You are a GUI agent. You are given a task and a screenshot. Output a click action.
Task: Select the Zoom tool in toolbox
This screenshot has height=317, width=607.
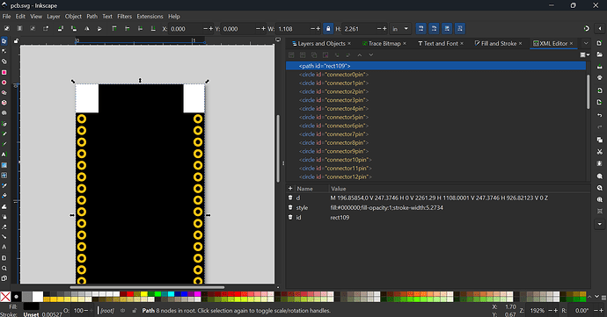pos(4,268)
